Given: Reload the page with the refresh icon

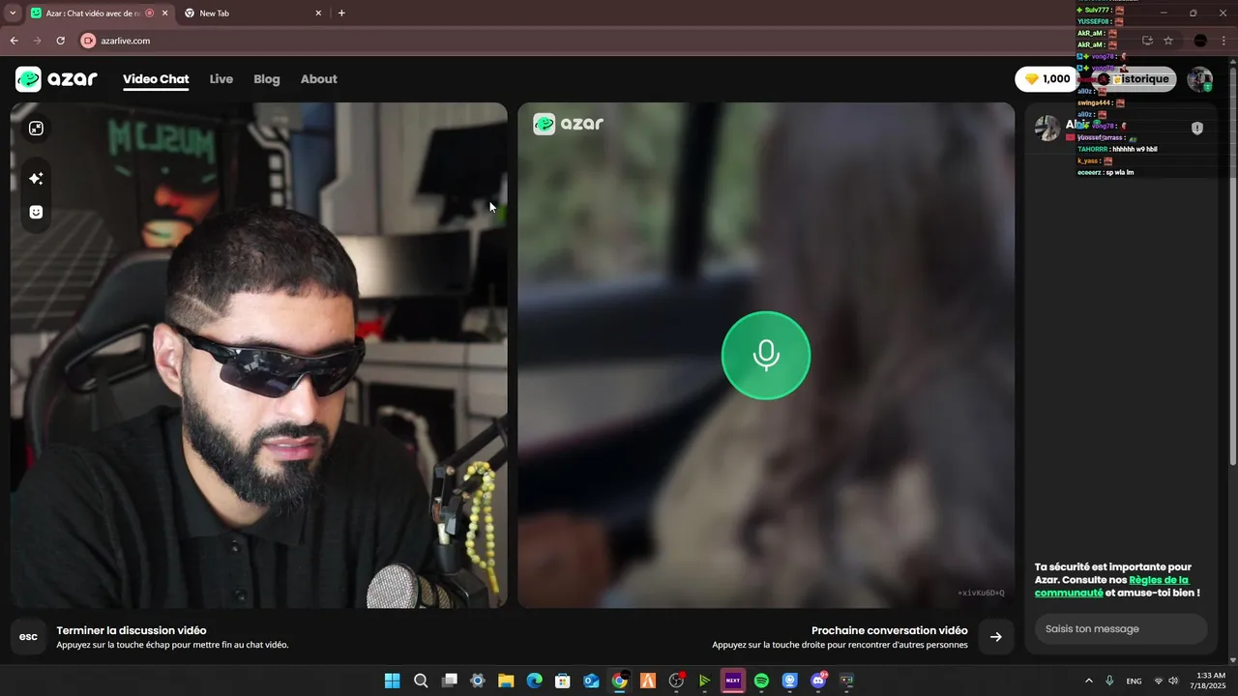Looking at the screenshot, I should pyautogui.click(x=60, y=41).
